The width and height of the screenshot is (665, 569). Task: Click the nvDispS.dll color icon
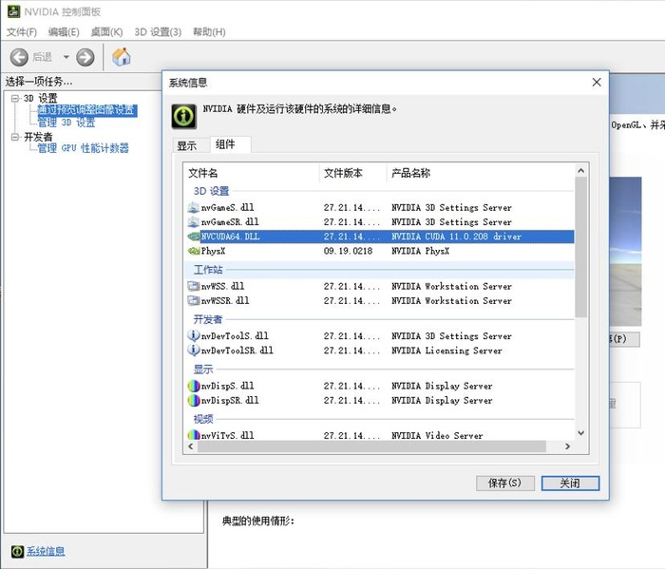click(194, 386)
